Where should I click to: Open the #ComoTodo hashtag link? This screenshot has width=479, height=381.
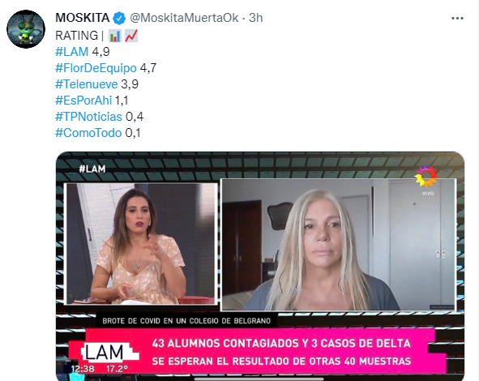[88, 133]
